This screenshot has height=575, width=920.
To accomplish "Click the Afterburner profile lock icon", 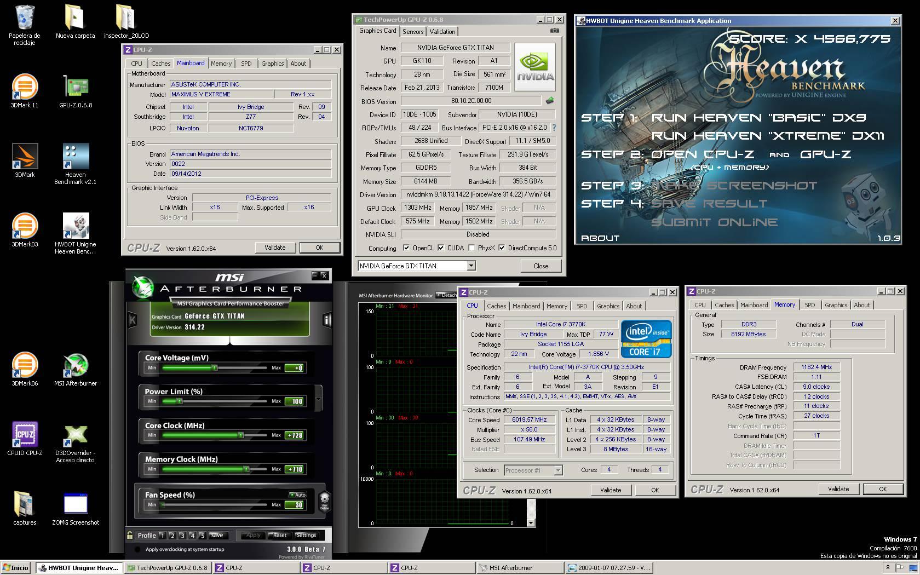I will [130, 535].
